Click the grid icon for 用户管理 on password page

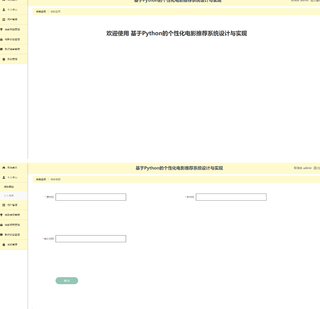pos(4,205)
